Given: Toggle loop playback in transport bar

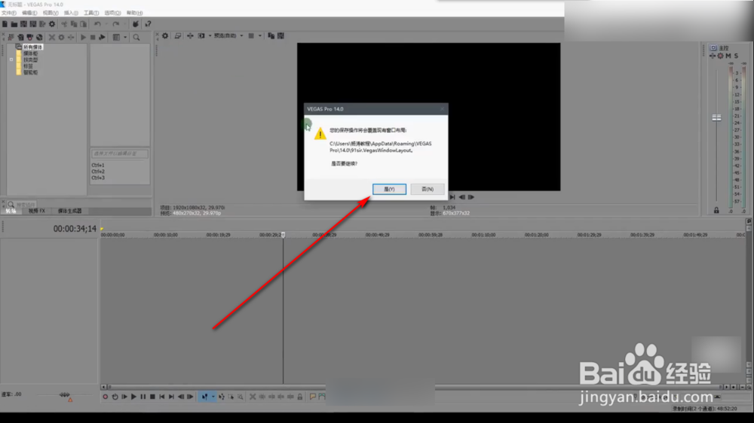Looking at the screenshot, I should coord(115,397).
